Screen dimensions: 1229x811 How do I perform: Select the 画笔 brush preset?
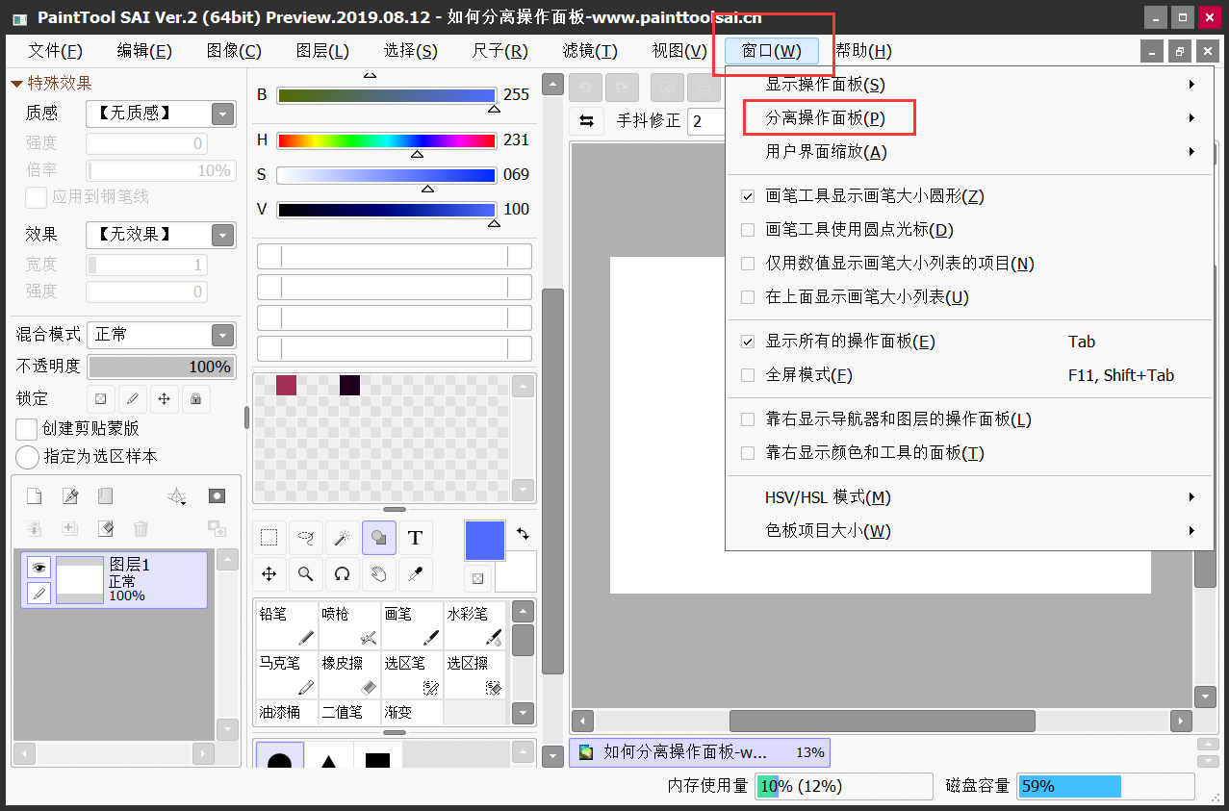click(412, 626)
